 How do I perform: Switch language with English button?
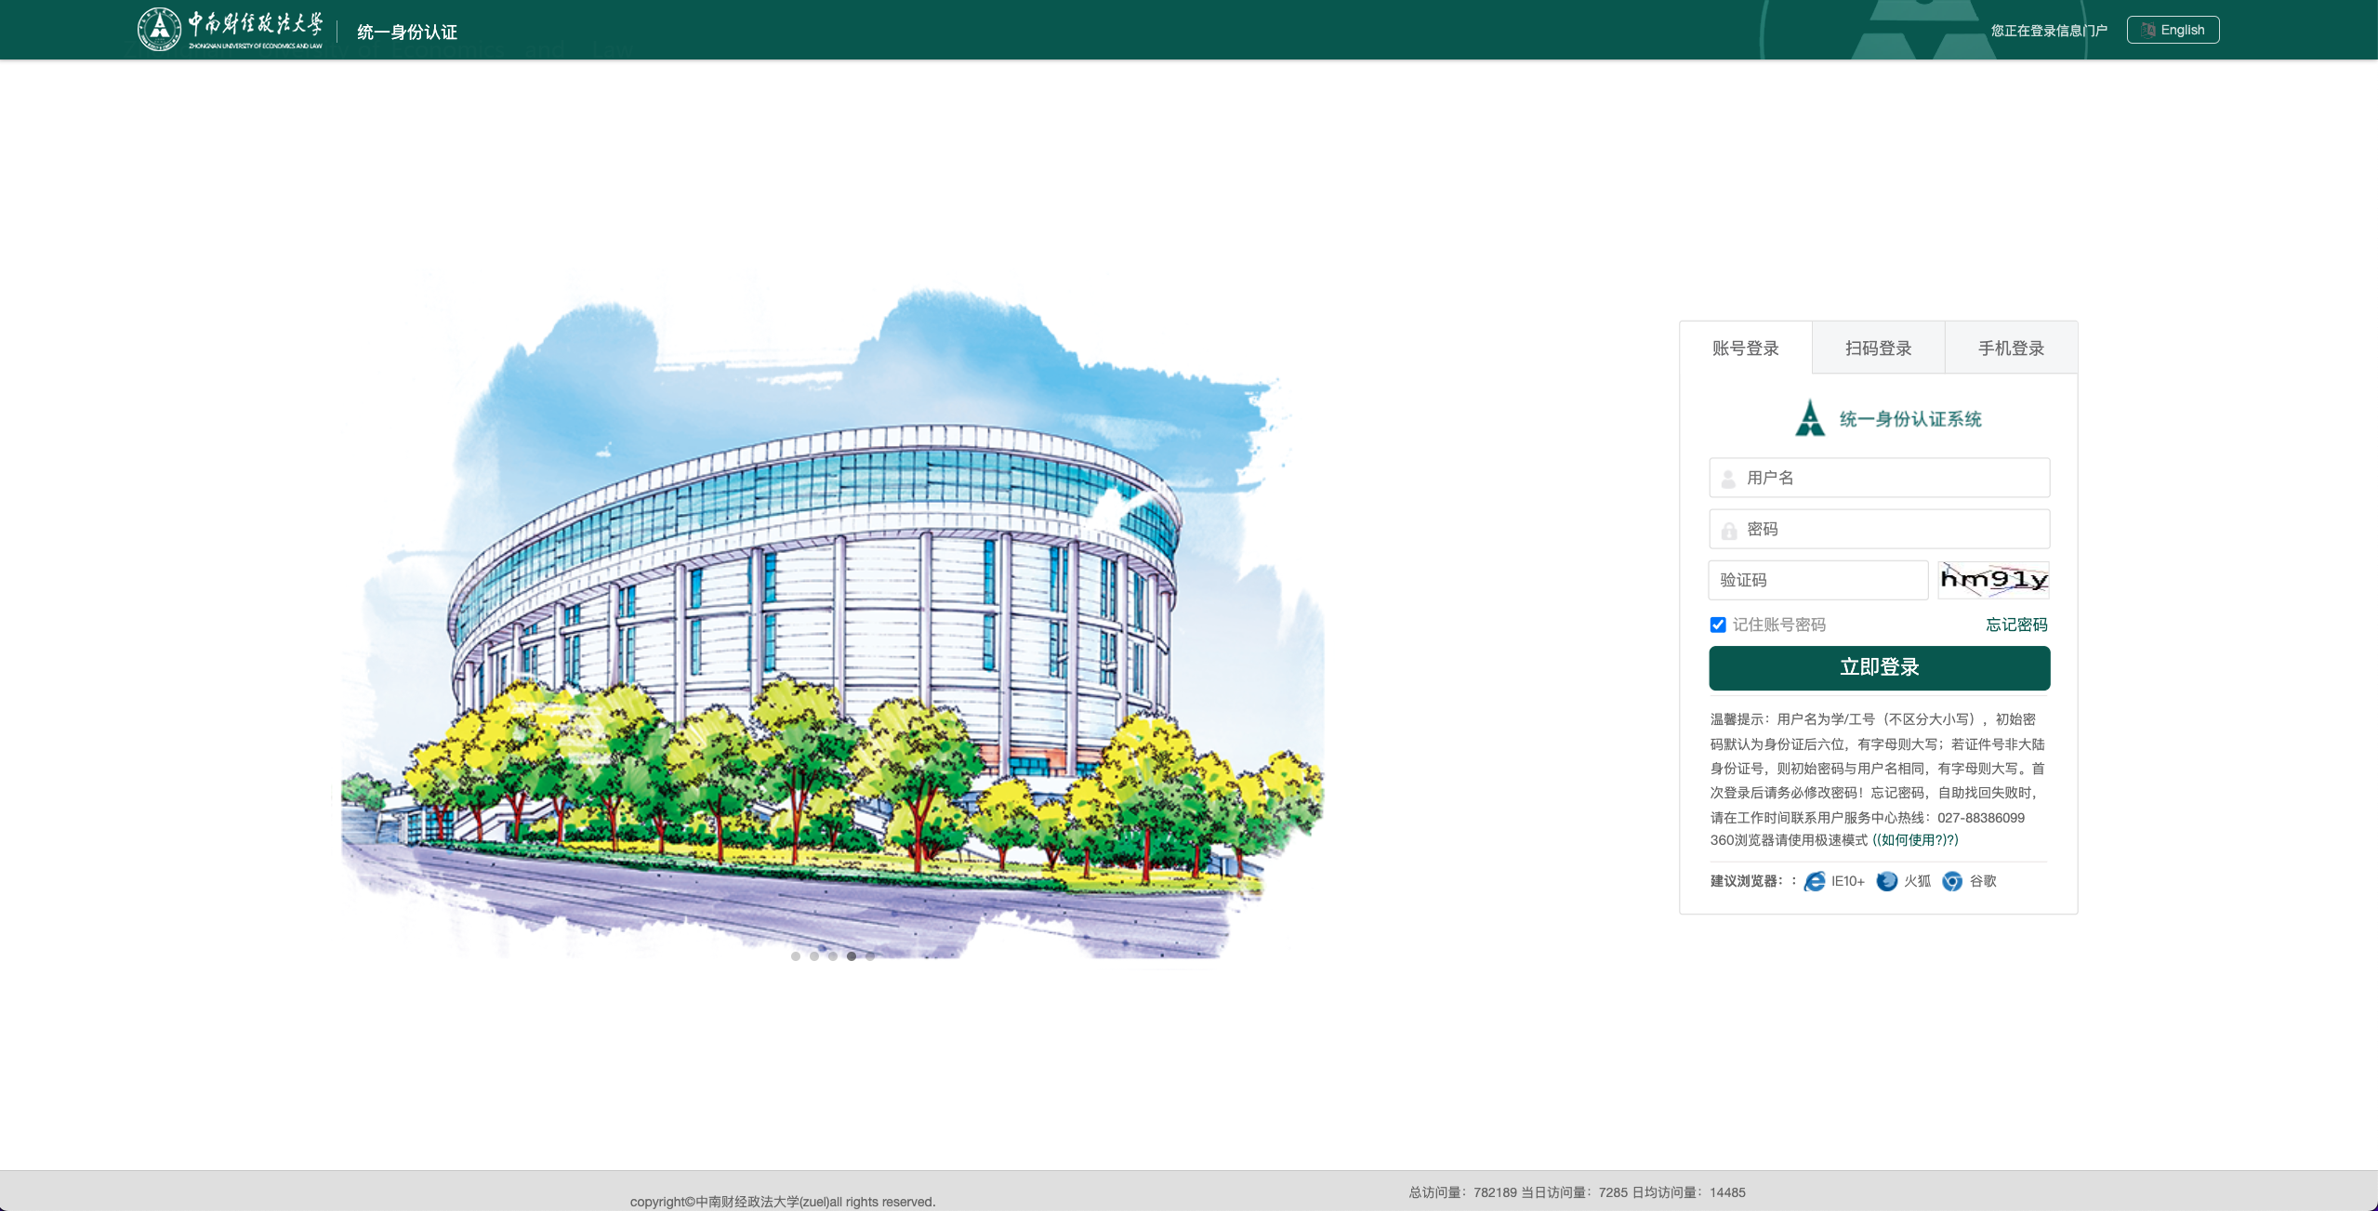coord(2173,30)
